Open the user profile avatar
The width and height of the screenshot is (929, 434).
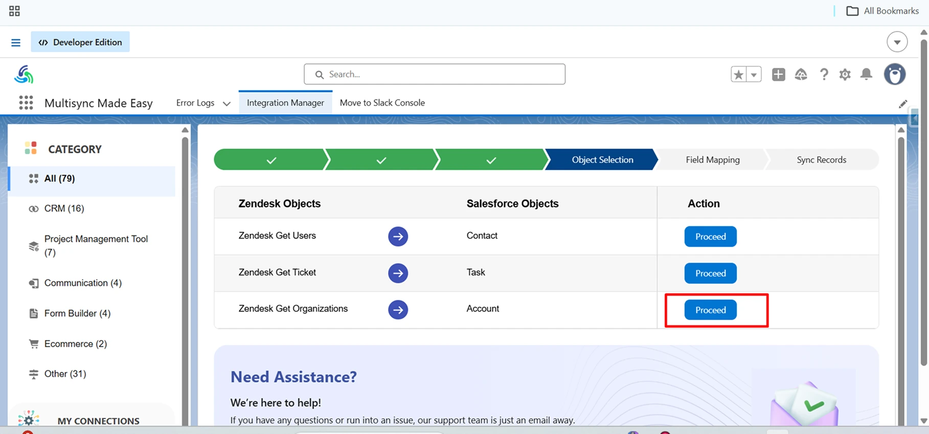(895, 75)
